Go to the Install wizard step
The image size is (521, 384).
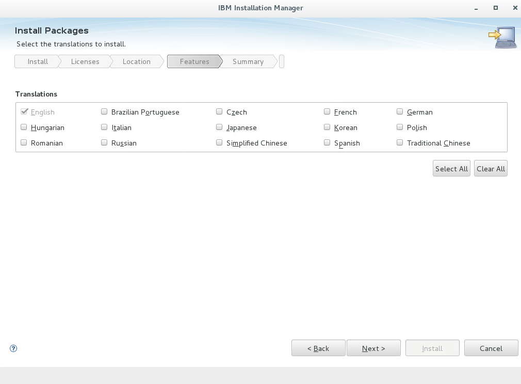coord(38,61)
